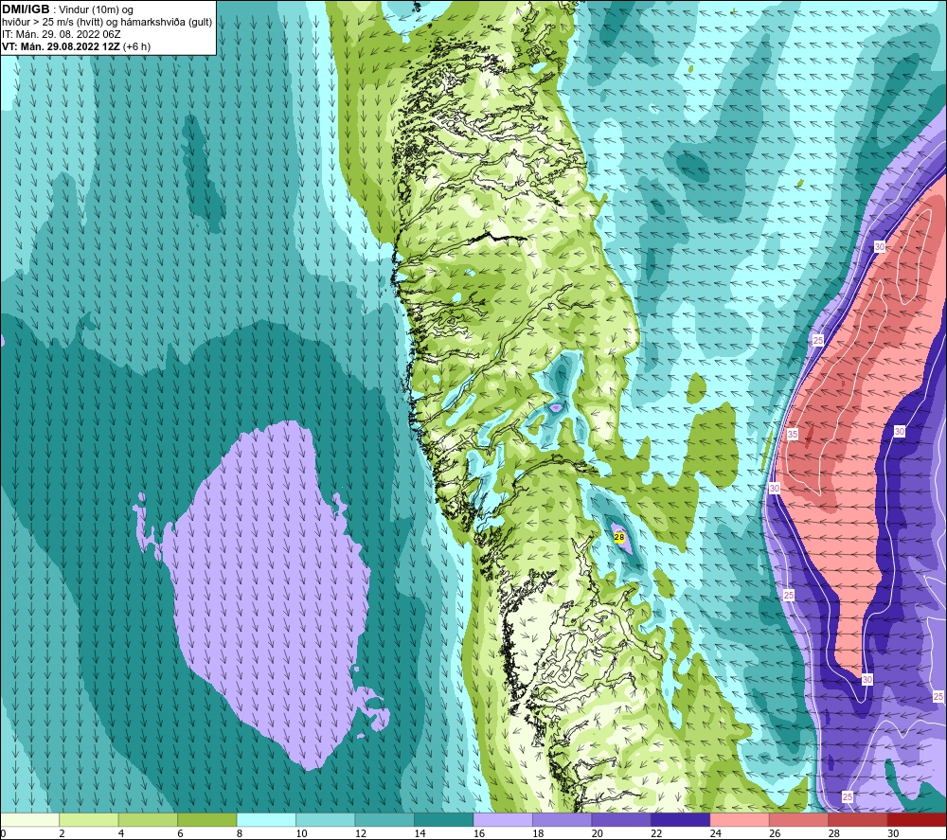
Task: Click the 'DMI/IGB : Vindur (10m) og' title line
Action: (67, 9)
